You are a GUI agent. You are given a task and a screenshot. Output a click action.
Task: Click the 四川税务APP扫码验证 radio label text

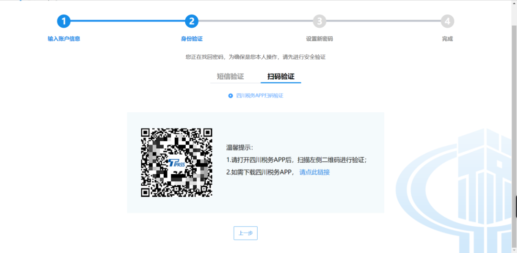point(259,95)
